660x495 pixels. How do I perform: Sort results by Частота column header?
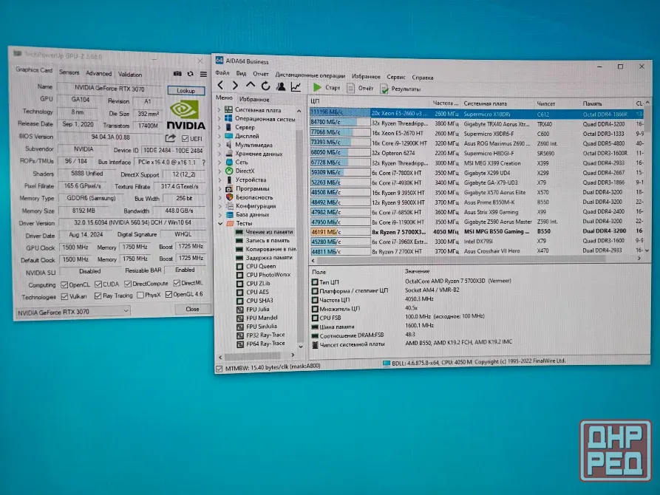446,103
